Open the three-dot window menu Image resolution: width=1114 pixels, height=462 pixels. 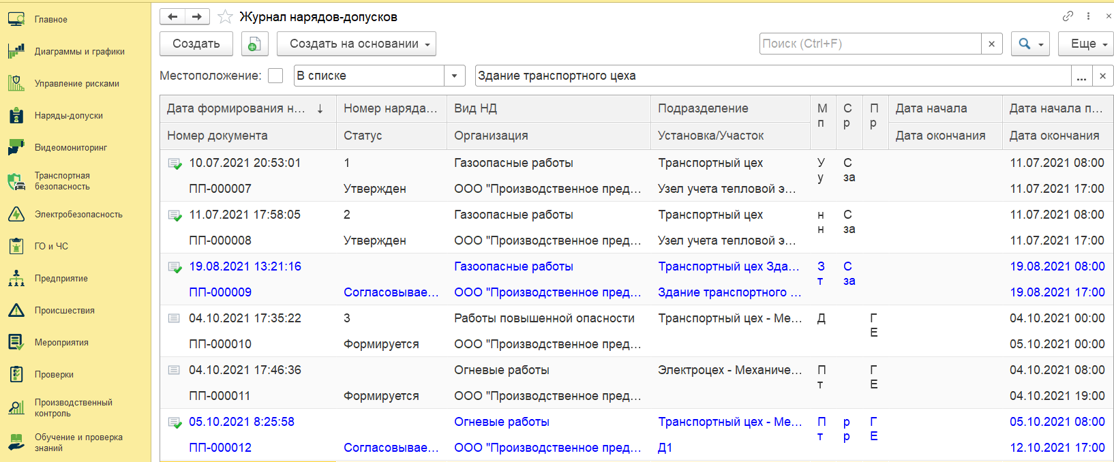coord(1088,16)
